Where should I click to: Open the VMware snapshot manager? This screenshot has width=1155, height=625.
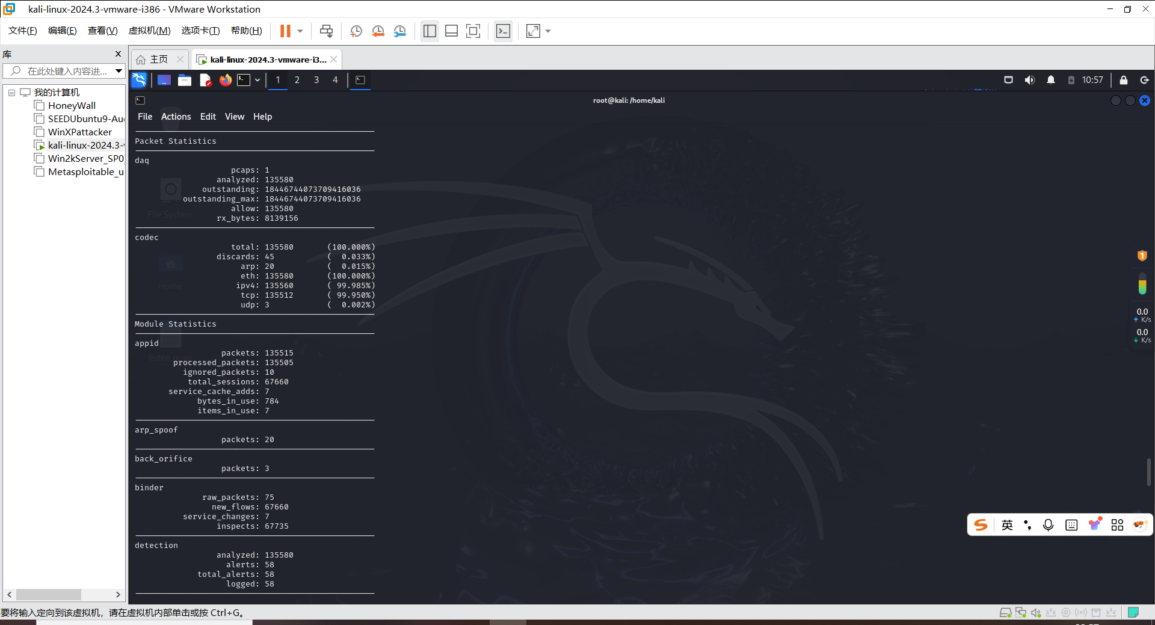[x=400, y=31]
